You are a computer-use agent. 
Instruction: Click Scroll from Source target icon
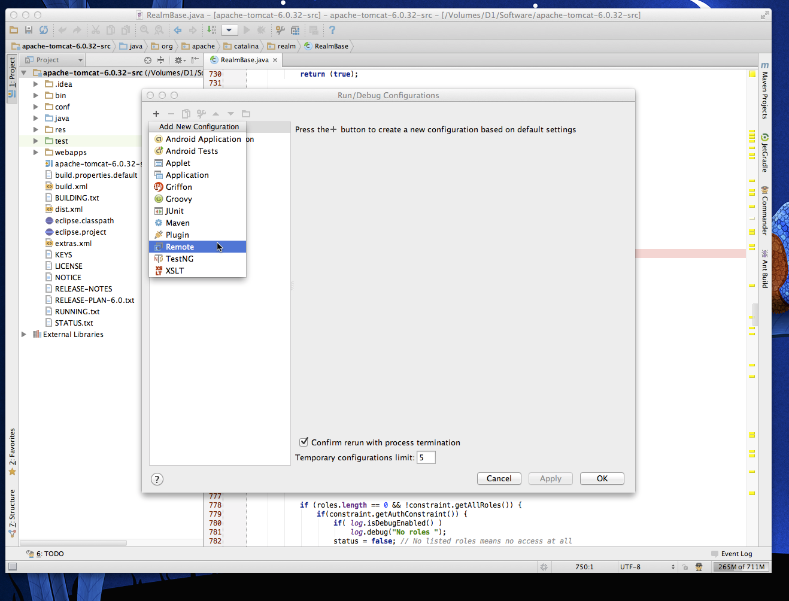148,60
